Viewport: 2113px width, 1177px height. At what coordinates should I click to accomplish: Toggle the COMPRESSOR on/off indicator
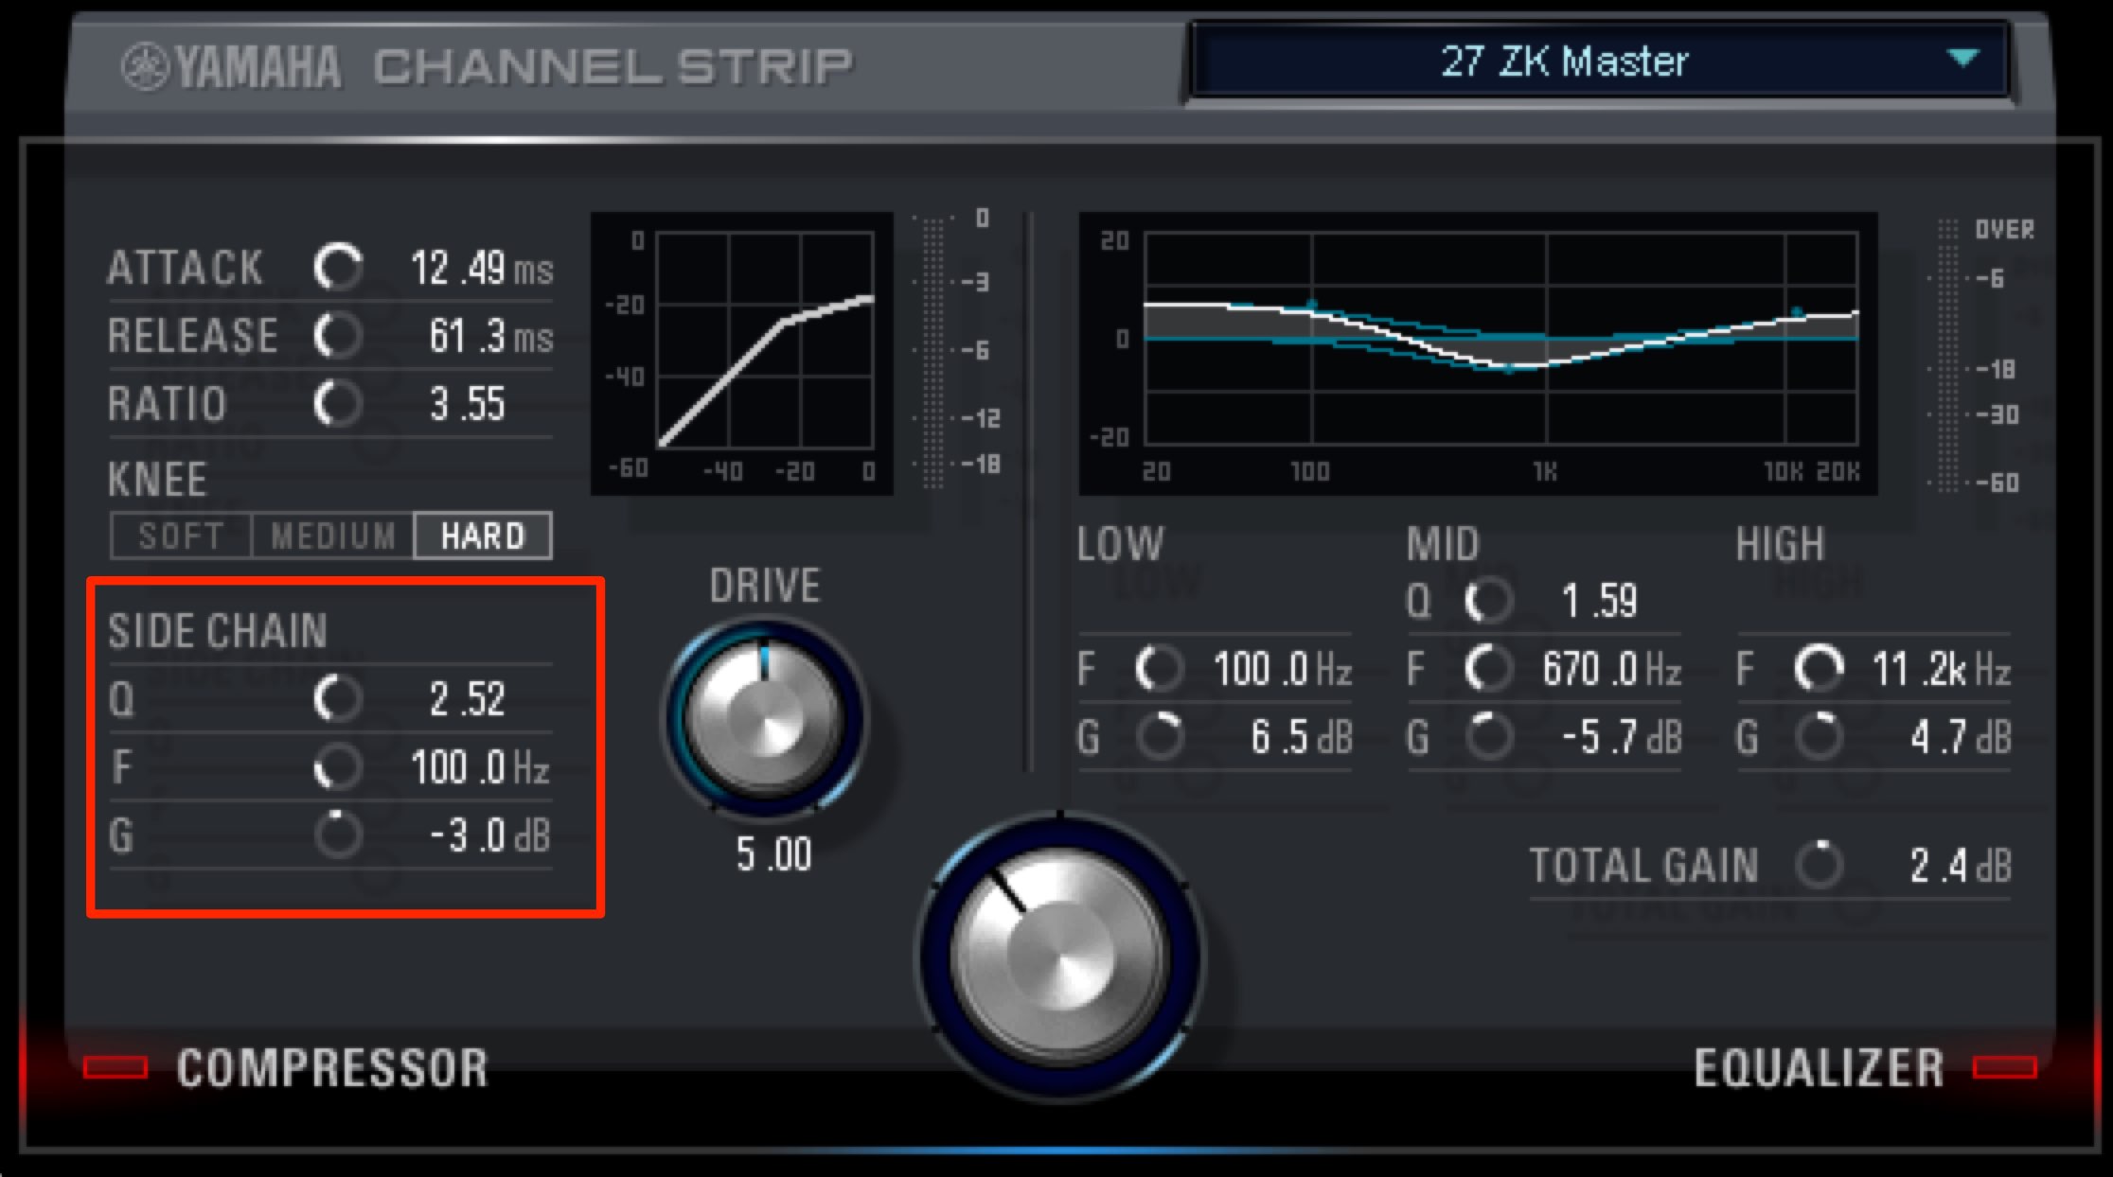coord(115,1068)
